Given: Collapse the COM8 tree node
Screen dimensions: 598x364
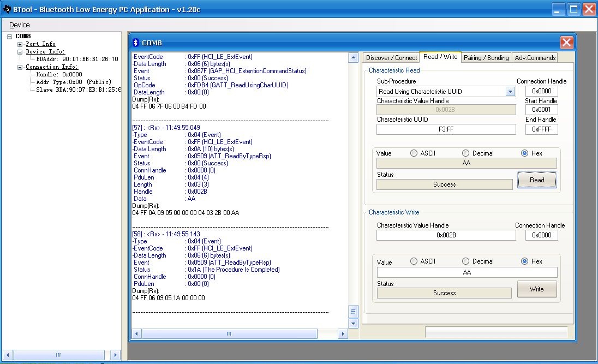Looking at the screenshot, I should (9, 37).
